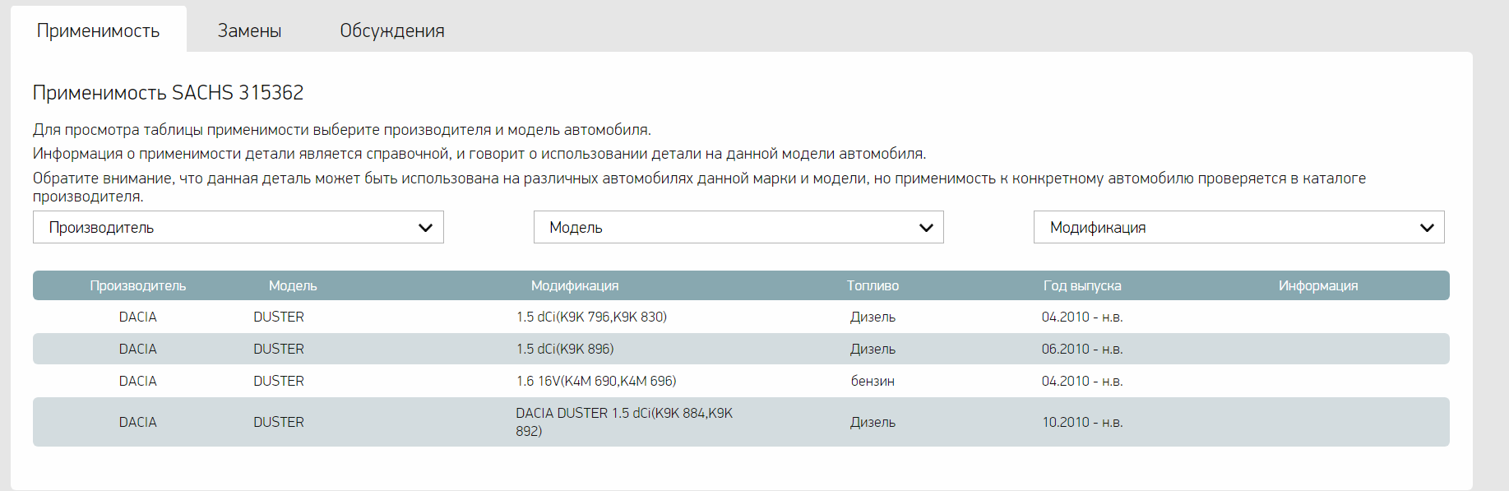Select row DACIA DUSTER 1.5 dCi(K9K 884,K9K 892)

coord(741,422)
